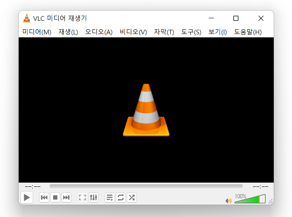Click the window resize grip corner

(271, 201)
